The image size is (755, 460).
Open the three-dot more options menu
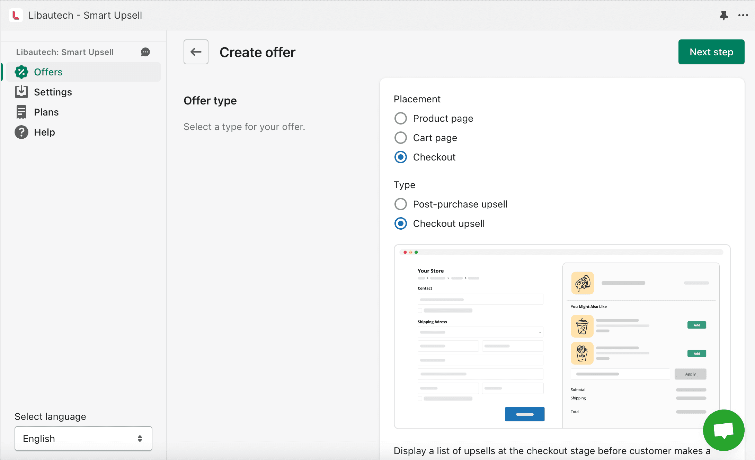[x=743, y=15]
